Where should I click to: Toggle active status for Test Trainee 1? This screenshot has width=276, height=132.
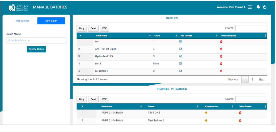tap(206, 120)
